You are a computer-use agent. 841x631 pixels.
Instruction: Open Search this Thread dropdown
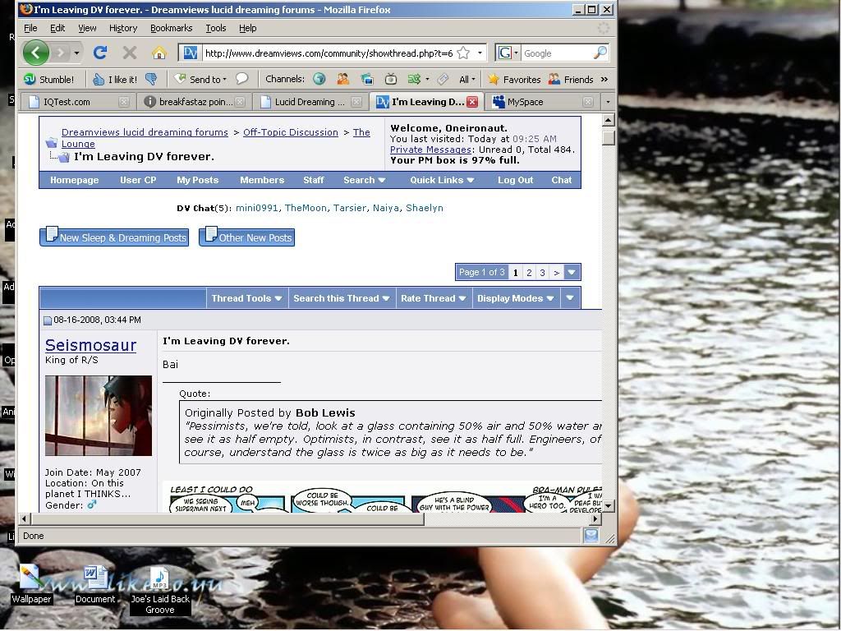click(342, 298)
